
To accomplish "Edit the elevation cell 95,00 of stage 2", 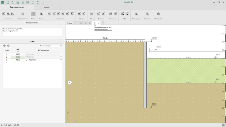I will tap(18, 57).
